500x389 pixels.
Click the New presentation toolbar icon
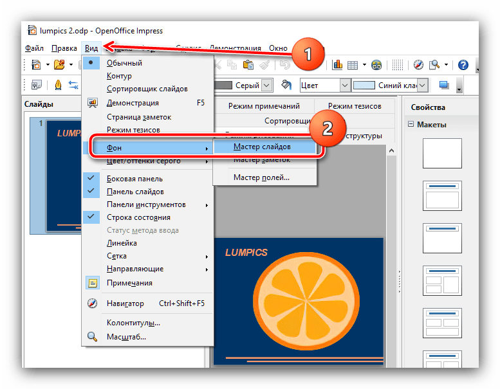36,65
